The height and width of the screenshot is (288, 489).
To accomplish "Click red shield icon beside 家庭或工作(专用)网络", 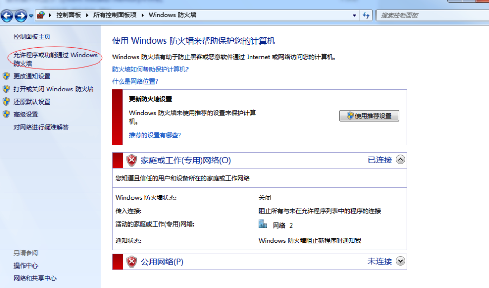I will point(131,160).
